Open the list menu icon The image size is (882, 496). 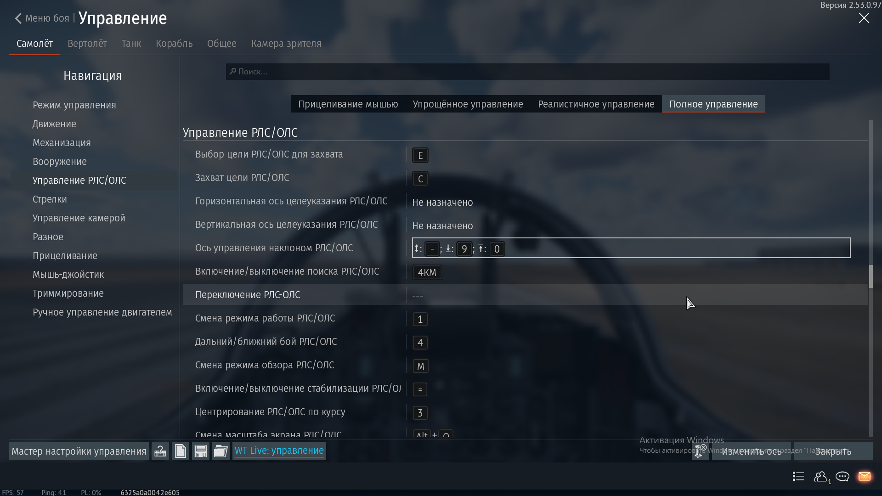click(x=798, y=476)
